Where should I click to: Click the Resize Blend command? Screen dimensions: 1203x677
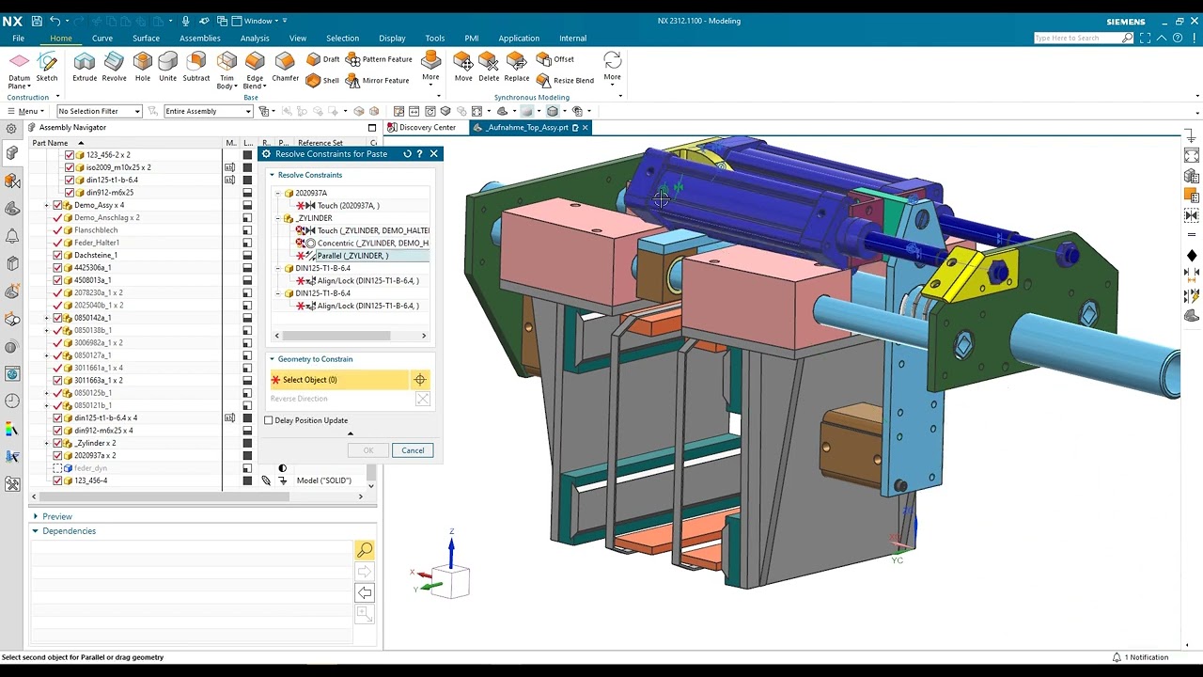point(566,81)
